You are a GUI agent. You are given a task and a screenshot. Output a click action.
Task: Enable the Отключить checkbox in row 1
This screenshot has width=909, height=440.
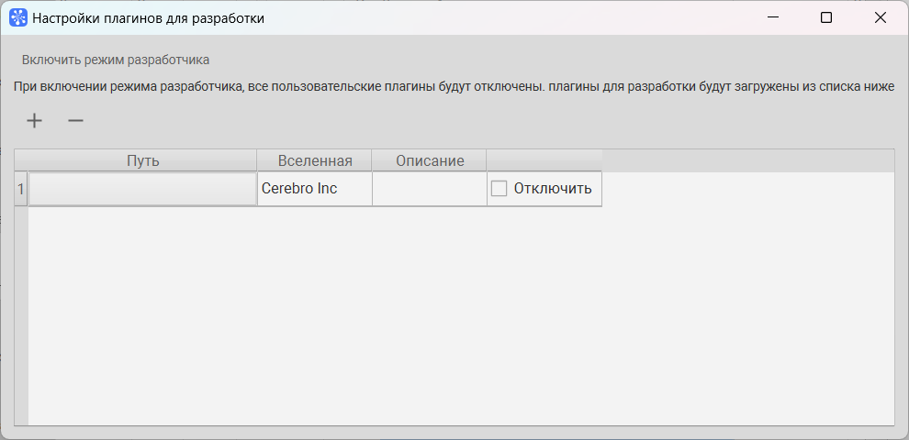(499, 188)
